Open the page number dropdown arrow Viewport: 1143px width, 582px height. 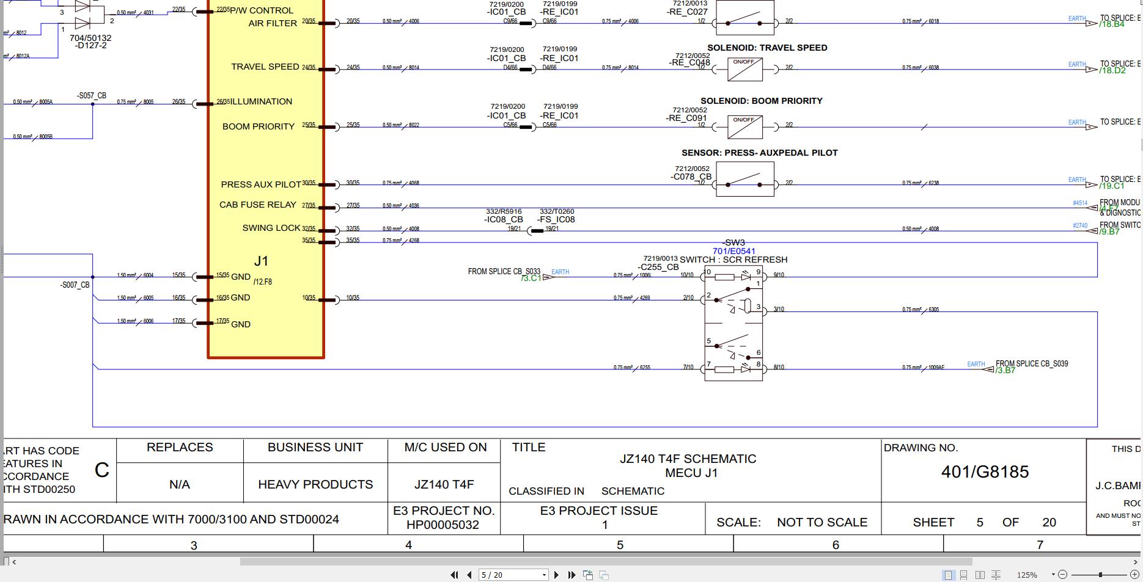point(544,575)
